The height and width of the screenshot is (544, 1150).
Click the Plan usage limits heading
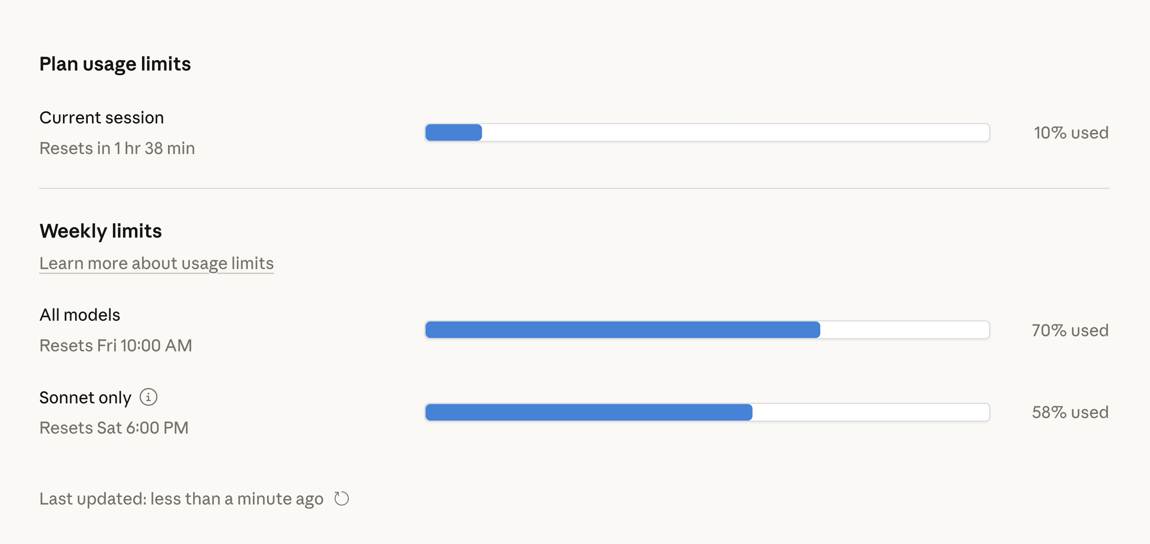[115, 64]
